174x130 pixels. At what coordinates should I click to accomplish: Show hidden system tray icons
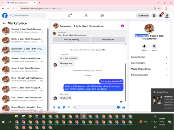[x=152, y=122]
